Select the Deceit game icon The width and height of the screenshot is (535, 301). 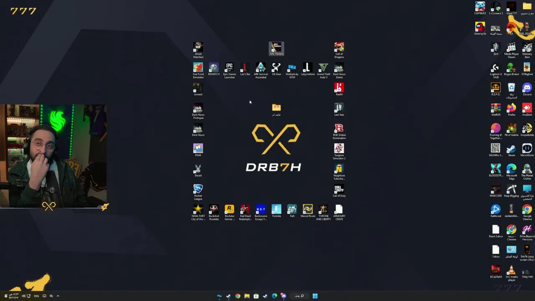click(198, 171)
